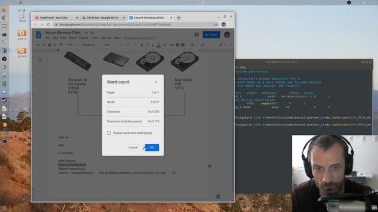Screen dimensions: 378x212
Task: Open the zoom level dropdown
Action: click(x=72, y=45)
